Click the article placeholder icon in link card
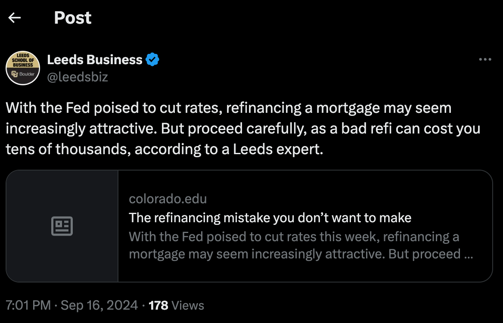 point(62,226)
